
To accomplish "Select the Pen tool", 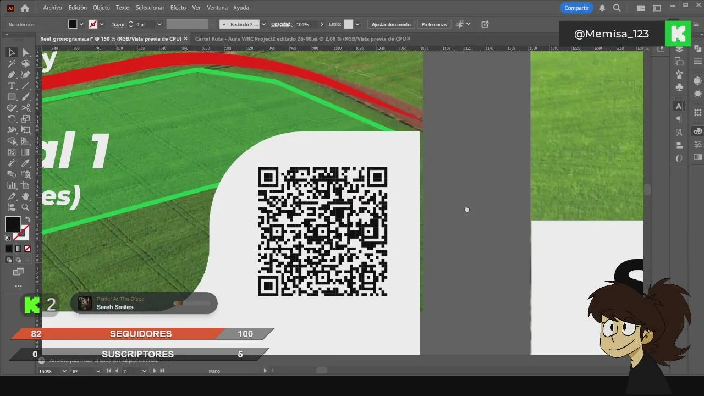I will (12, 74).
